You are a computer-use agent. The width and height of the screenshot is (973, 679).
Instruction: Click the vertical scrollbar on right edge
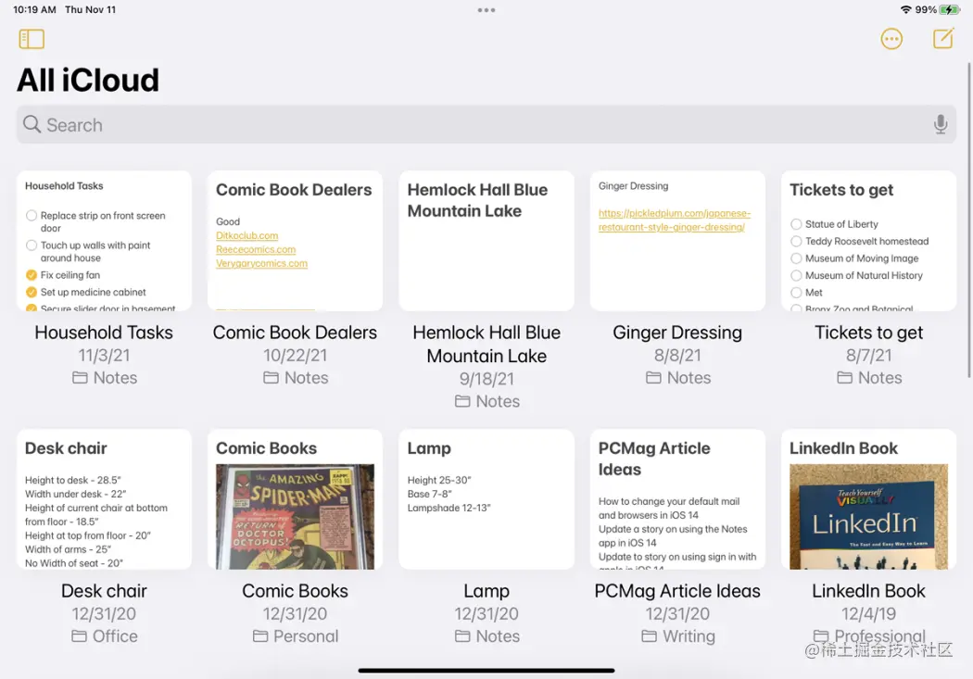click(969, 220)
